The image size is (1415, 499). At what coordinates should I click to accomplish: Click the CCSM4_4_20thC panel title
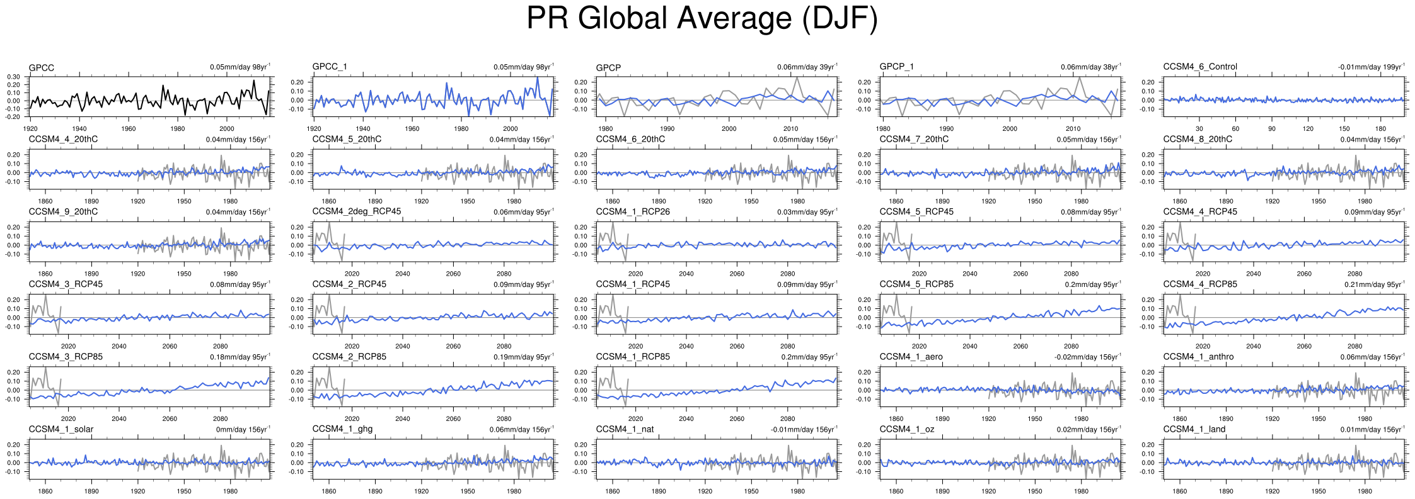pyautogui.click(x=63, y=139)
